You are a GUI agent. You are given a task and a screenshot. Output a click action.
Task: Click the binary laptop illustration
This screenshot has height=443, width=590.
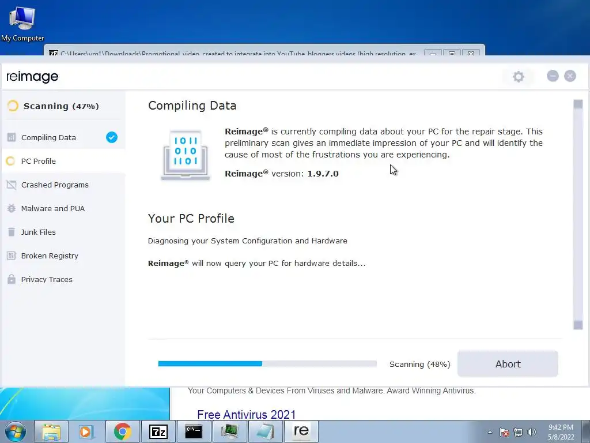pyautogui.click(x=186, y=155)
